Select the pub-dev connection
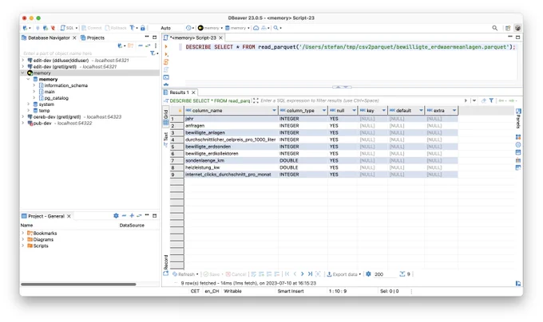 click(42, 123)
